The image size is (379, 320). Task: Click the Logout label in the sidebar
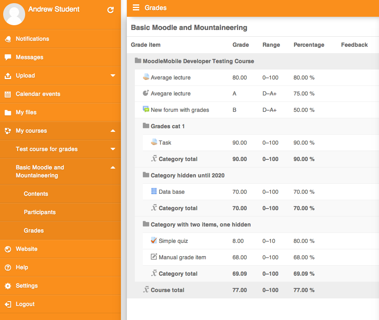[25, 304]
